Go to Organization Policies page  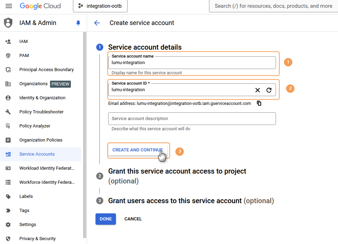pos(41,140)
